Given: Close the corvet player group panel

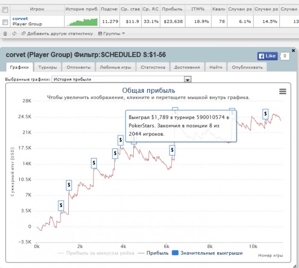Looking at the screenshot, I should point(293,50).
